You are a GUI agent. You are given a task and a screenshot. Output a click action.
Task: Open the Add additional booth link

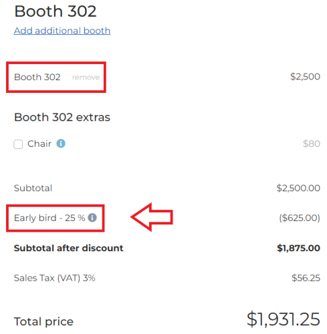pyautogui.click(x=62, y=31)
